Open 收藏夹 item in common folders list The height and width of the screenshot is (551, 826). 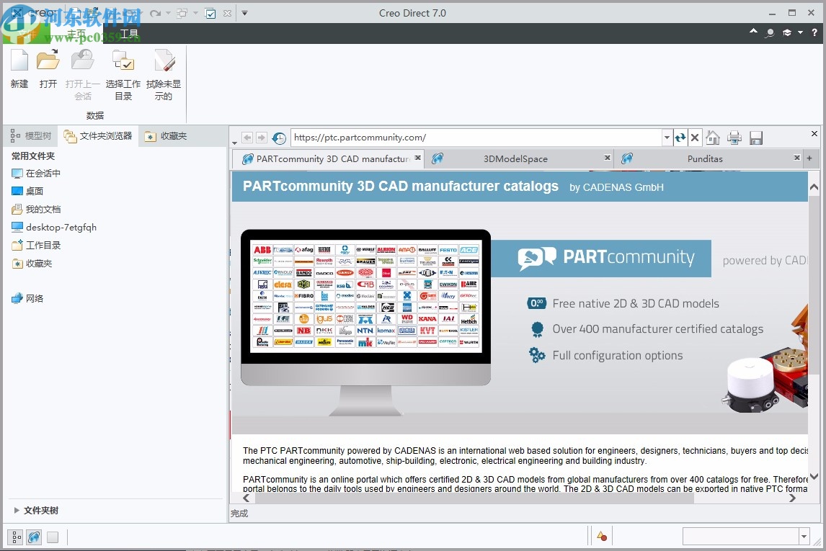click(x=32, y=264)
